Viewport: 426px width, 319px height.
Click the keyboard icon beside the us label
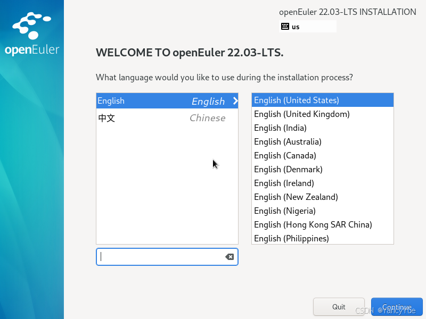pos(285,26)
